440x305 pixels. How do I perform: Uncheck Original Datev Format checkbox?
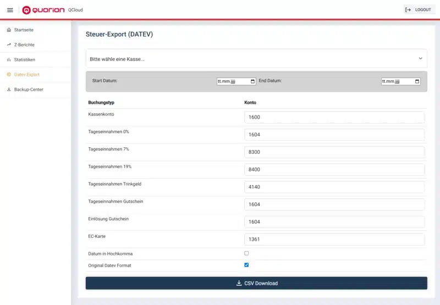[x=246, y=265]
